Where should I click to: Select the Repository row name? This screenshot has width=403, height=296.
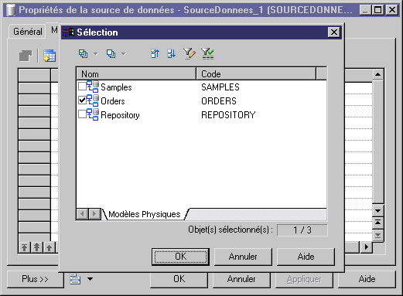pyautogui.click(x=120, y=115)
